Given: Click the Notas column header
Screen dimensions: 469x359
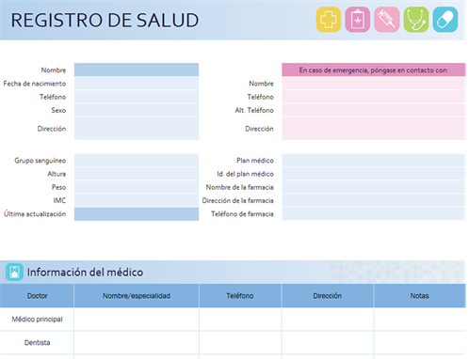Looking at the screenshot, I should (420, 296).
